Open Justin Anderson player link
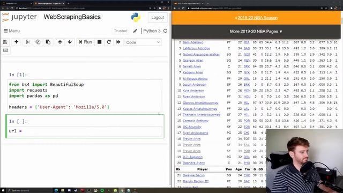This screenshot has height=193, width=343. (x=195, y=85)
